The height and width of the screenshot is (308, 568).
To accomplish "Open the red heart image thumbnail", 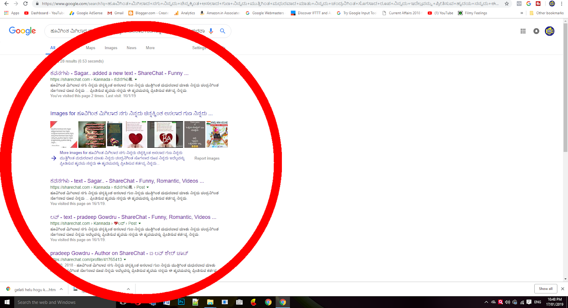I will pyautogui.click(x=135, y=134).
